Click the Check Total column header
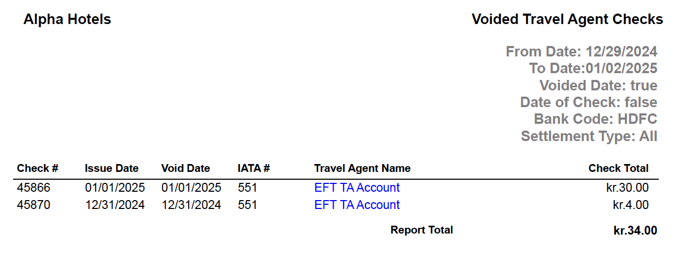The height and width of the screenshot is (256, 675). 618,168
